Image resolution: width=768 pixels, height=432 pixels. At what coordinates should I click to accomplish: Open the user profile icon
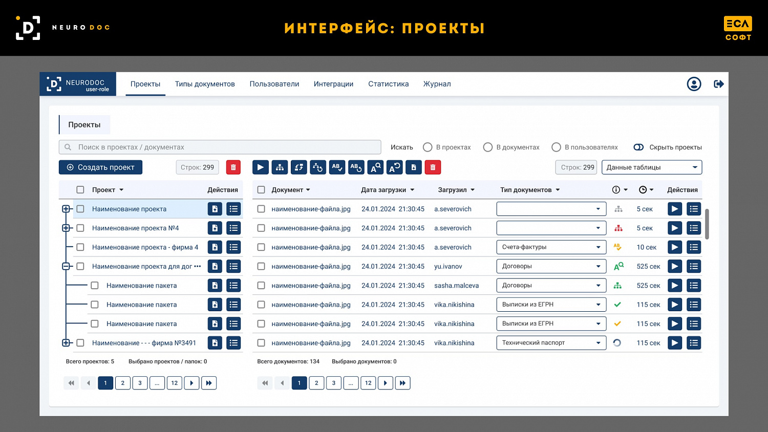click(694, 84)
